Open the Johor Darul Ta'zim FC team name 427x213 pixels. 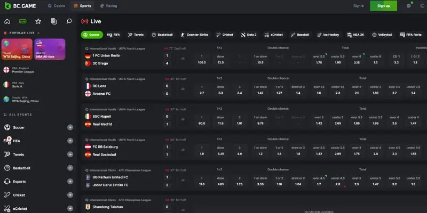[x=110, y=185]
